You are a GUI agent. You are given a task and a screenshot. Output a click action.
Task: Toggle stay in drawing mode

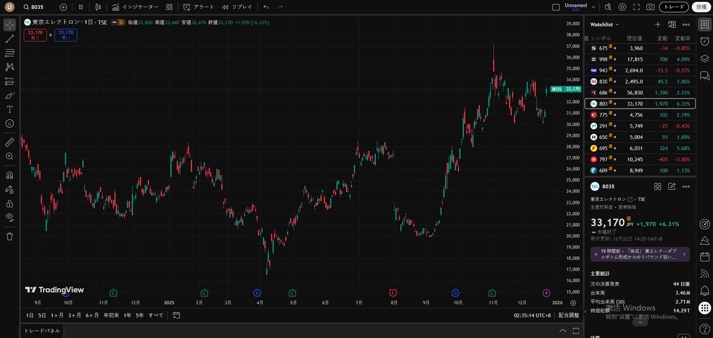click(10, 190)
